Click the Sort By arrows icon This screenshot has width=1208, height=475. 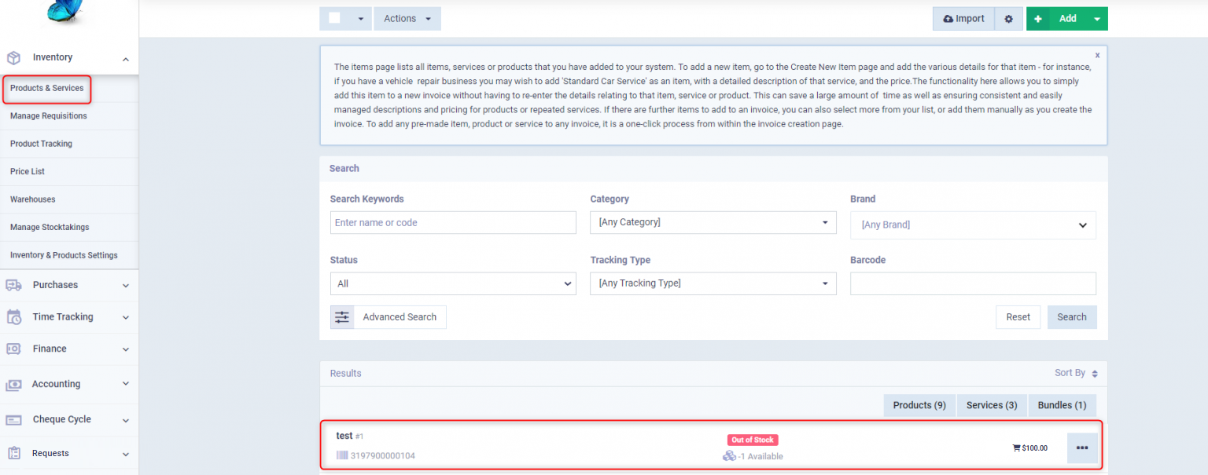1095,374
